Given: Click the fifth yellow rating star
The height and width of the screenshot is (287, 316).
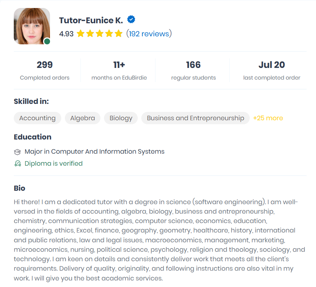Looking at the screenshot, I should click(118, 33).
